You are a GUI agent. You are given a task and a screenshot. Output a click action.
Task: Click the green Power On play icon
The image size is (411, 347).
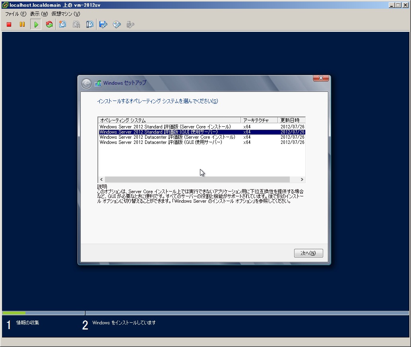point(36,24)
